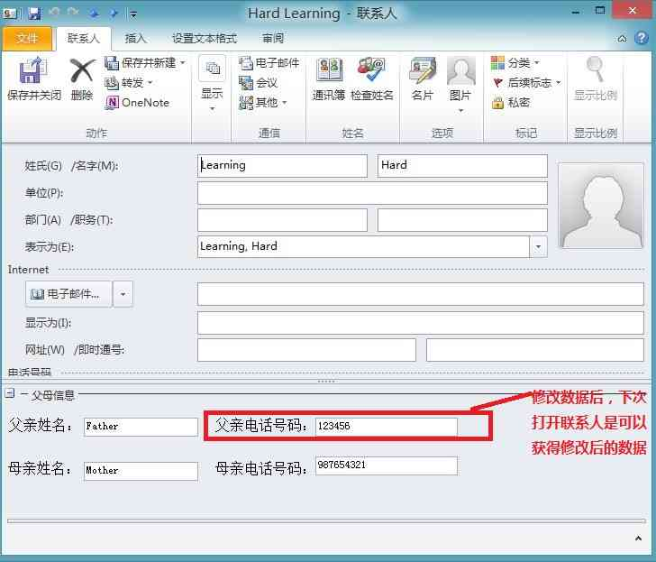Click the Next Item arrow in title bar
The height and width of the screenshot is (562, 656).
click(x=114, y=14)
